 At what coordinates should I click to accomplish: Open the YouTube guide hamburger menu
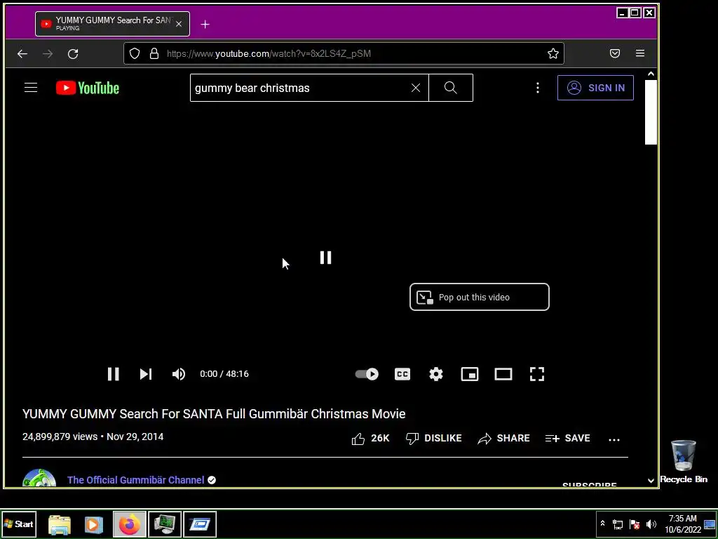coord(31,88)
